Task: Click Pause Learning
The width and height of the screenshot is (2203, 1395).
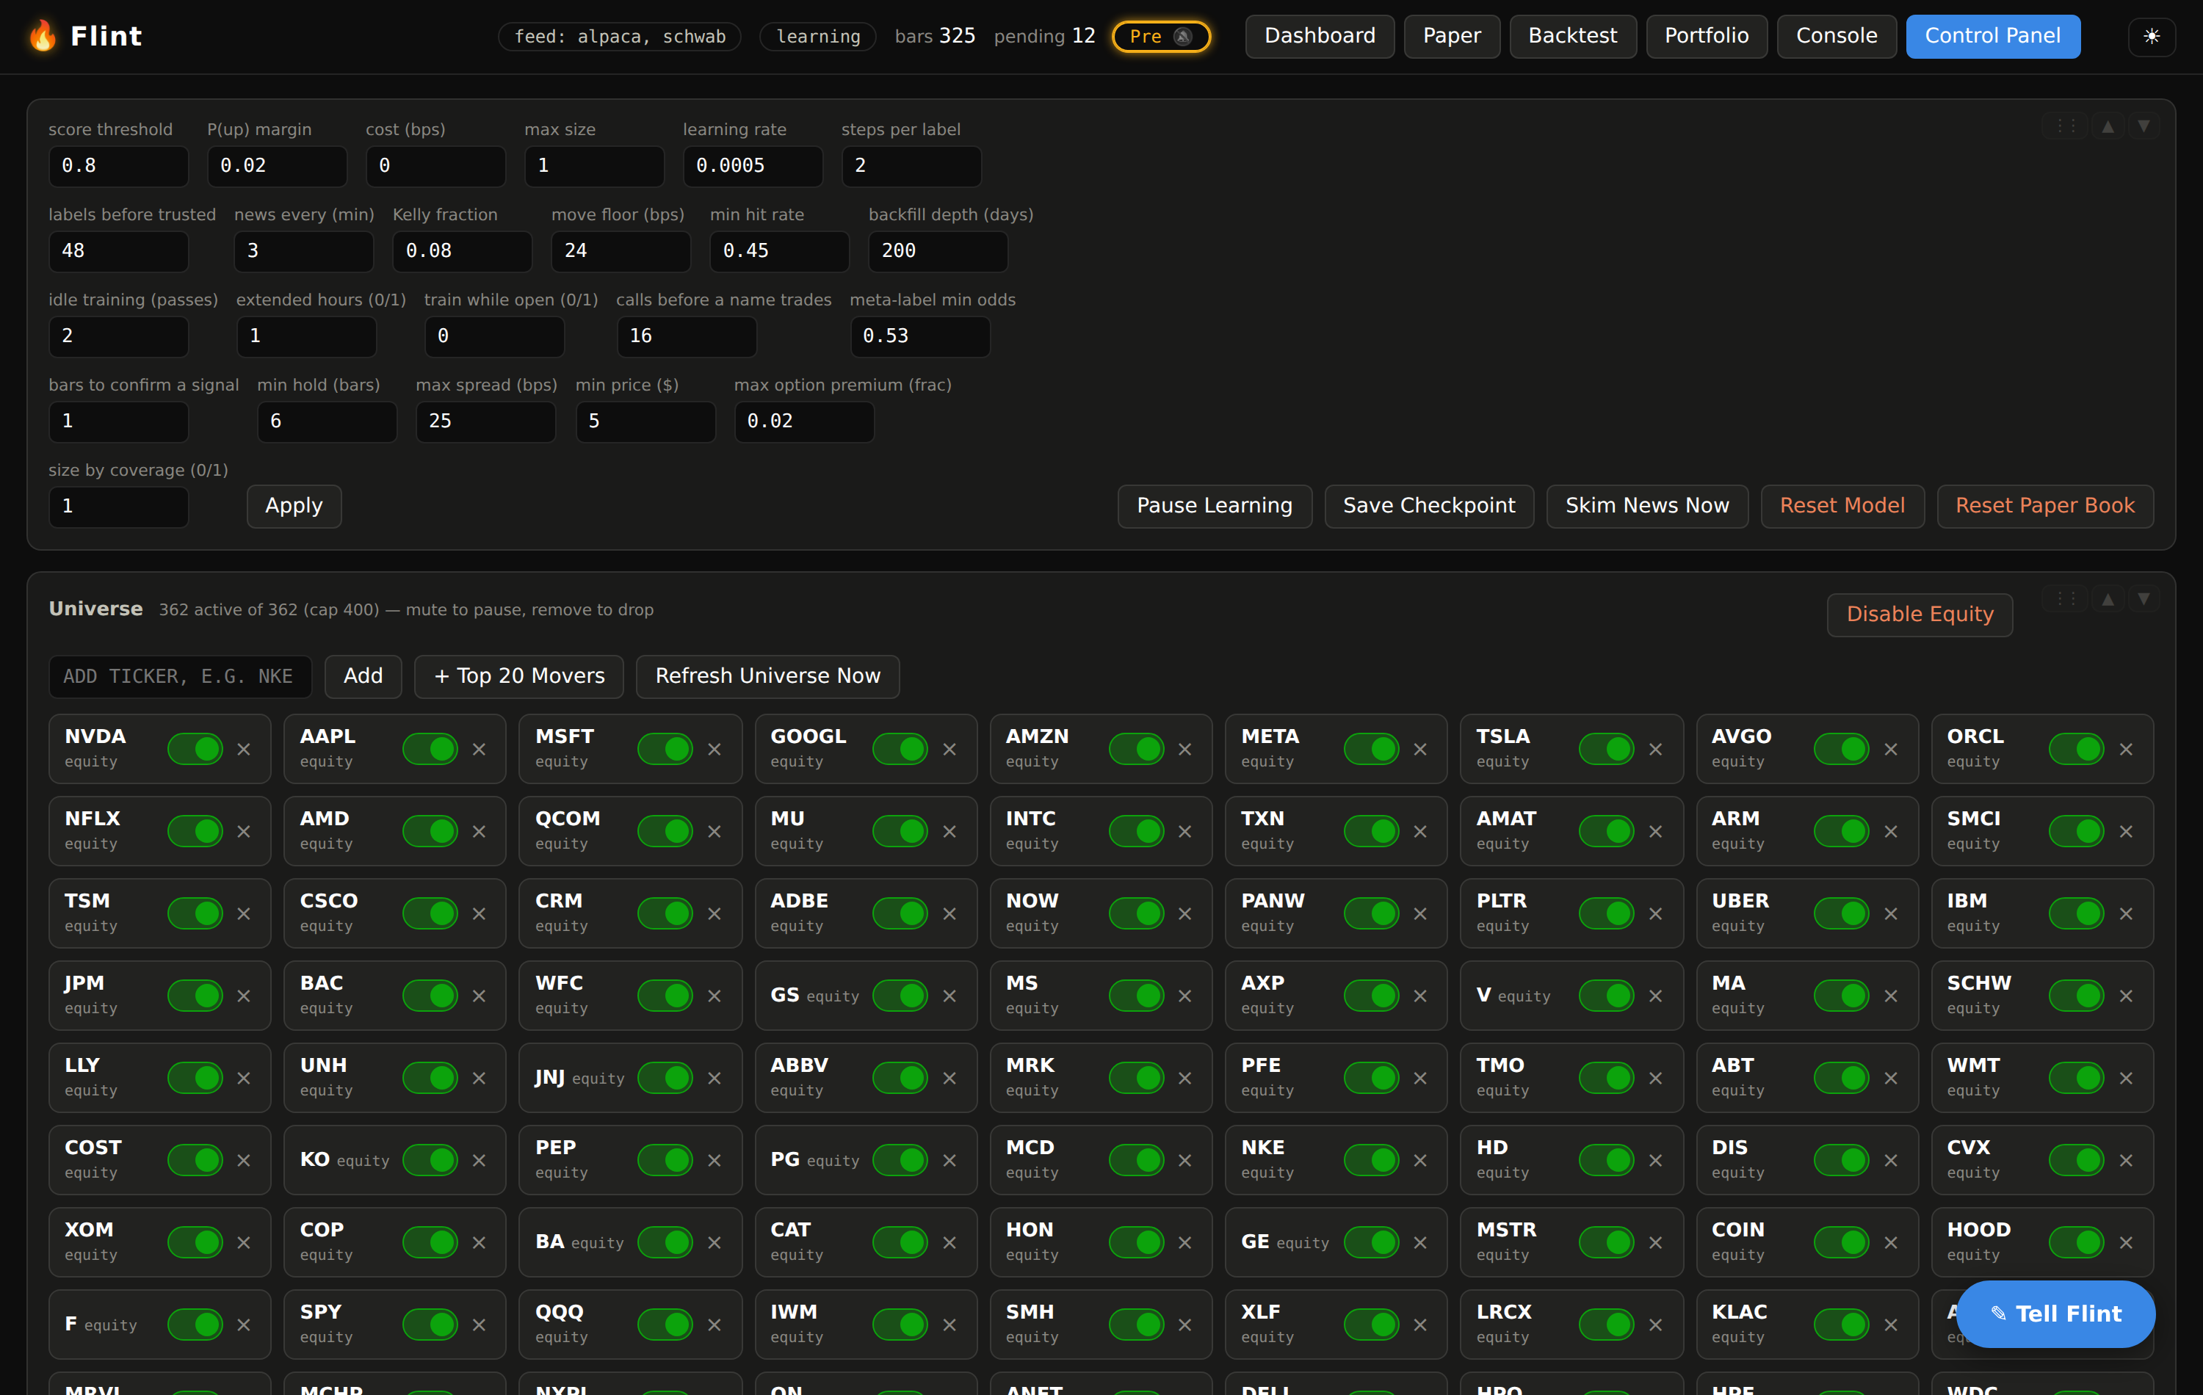Action: (x=1214, y=506)
